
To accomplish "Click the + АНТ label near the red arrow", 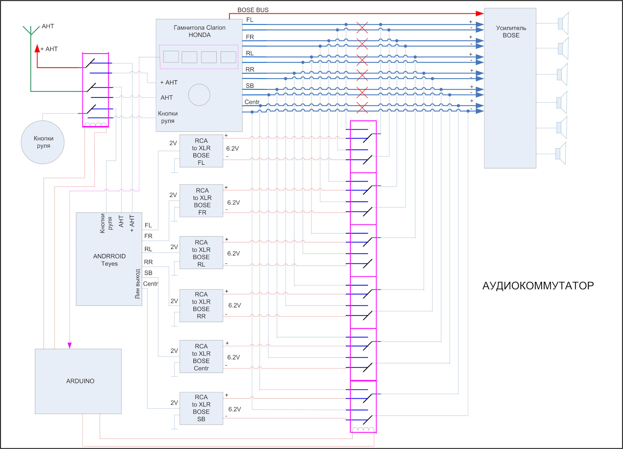I will click(x=49, y=49).
